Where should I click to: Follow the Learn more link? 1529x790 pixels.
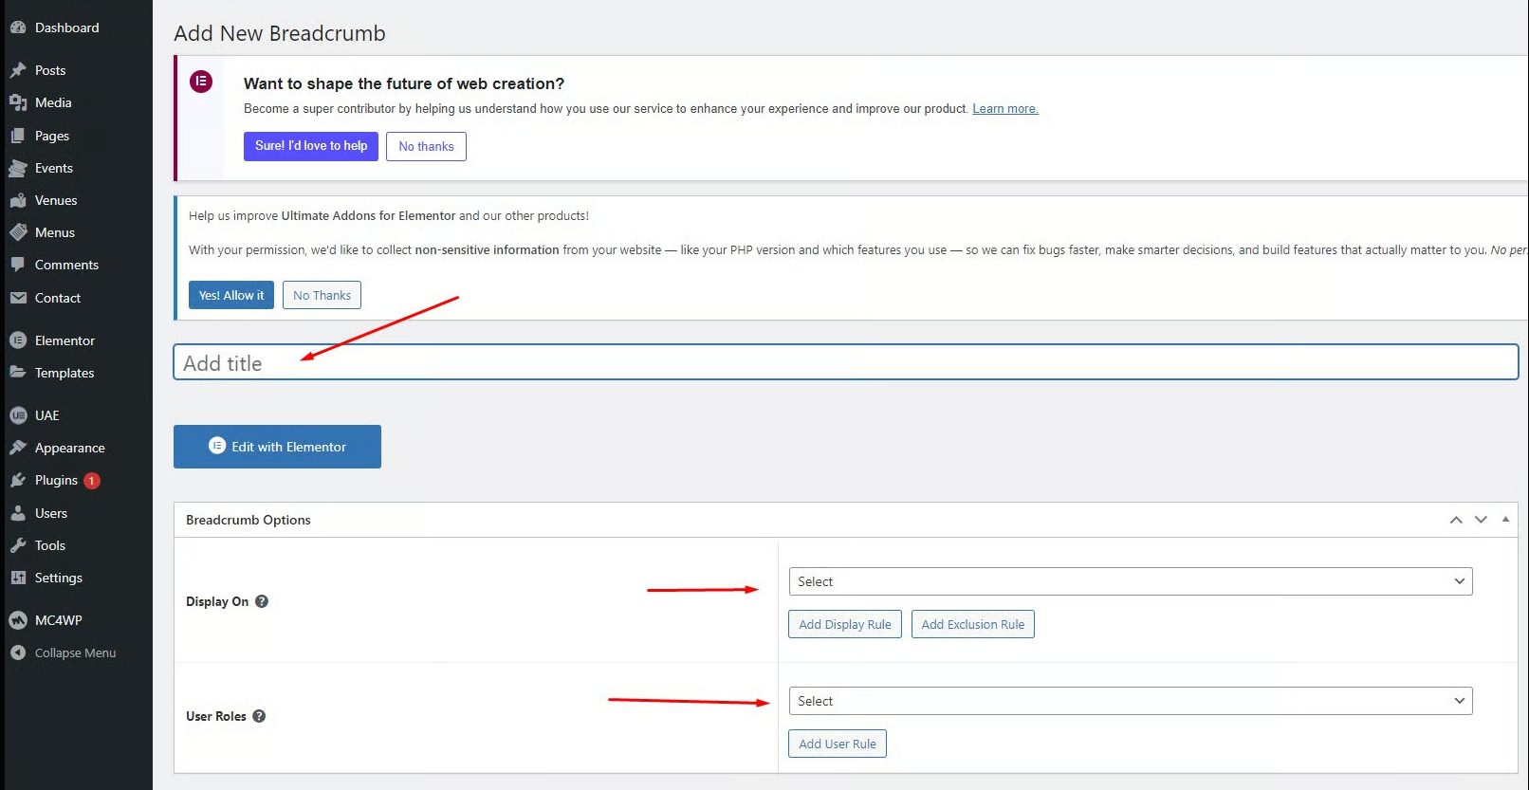point(1004,109)
